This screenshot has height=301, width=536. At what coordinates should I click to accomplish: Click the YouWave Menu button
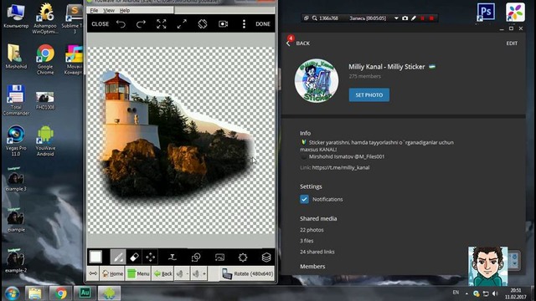138,273
